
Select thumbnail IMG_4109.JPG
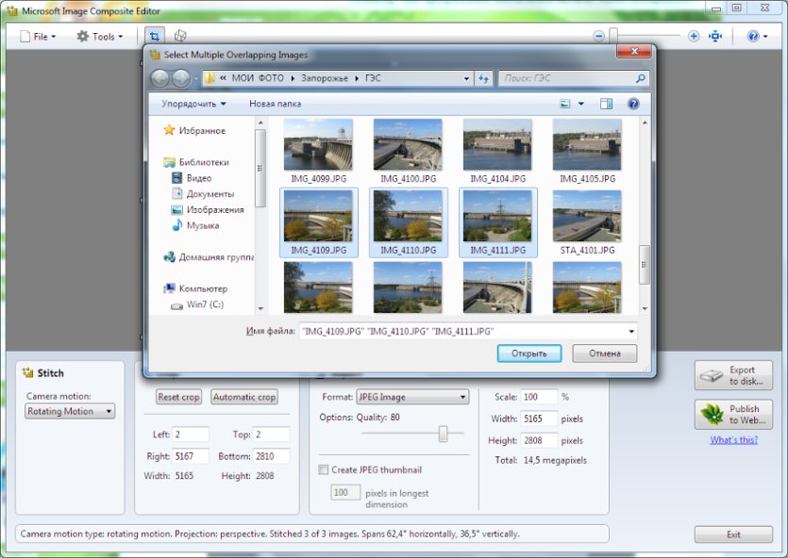click(319, 222)
